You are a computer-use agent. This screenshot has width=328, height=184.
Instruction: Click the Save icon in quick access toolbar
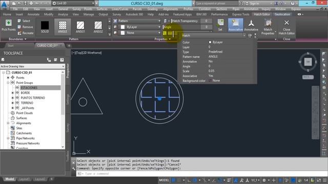pyautogui.click(x=25, y=3)
